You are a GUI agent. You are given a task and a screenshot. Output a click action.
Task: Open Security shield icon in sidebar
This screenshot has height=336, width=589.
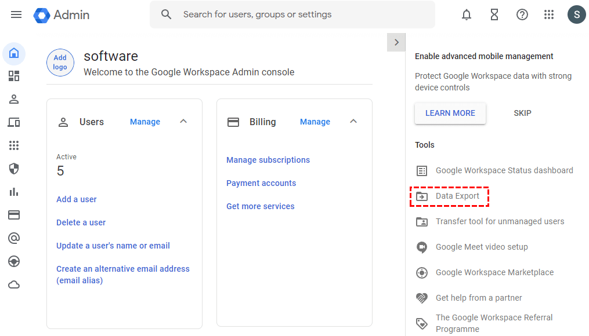point(14,169)
